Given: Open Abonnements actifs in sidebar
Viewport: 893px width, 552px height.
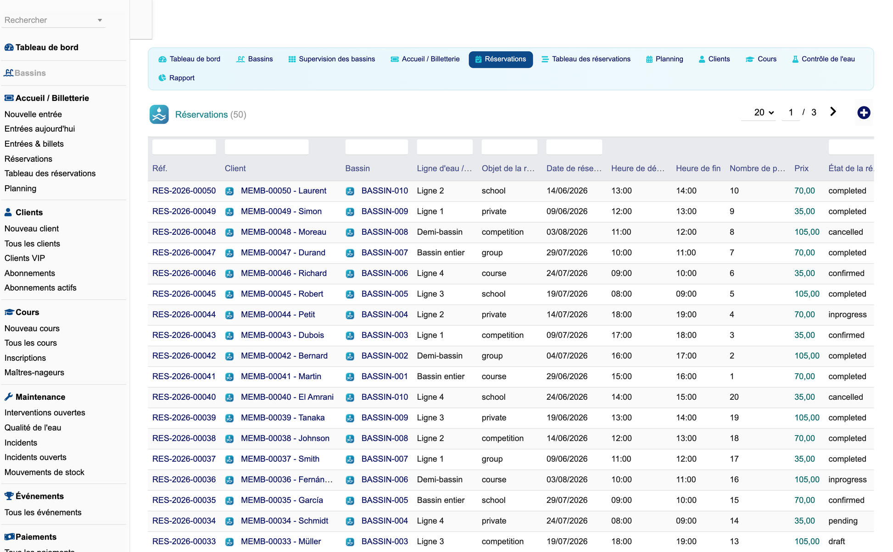Looking at the screenshot, I should [40, 288].
